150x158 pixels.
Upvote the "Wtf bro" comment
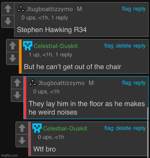pos(22,128)
